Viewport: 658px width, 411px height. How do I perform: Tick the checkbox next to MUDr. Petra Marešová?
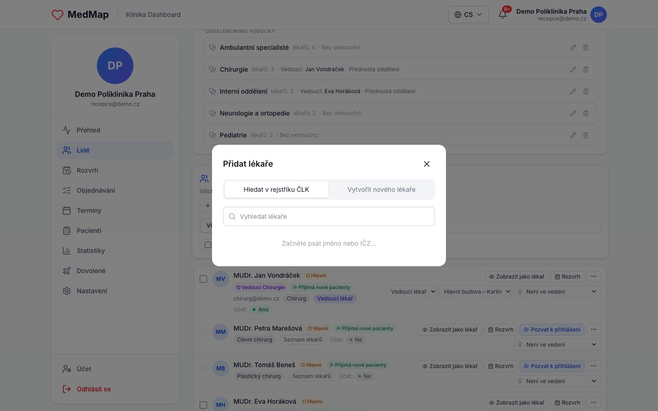coord(203,332)
